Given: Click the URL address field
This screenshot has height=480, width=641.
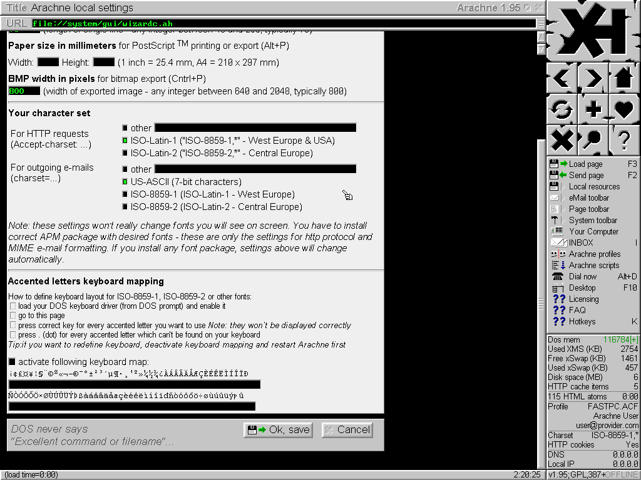Looking at the screenshot, I should pos(284,24).
